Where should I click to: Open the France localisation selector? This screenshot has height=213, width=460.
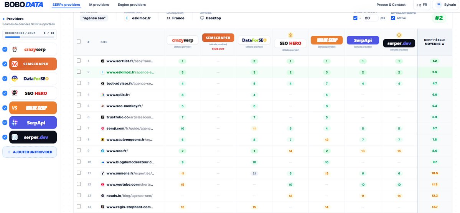click(x=175, y=18)
